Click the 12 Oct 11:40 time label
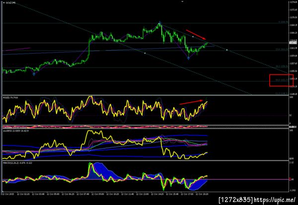The image size is (298, 205). [x=128, y=194]
